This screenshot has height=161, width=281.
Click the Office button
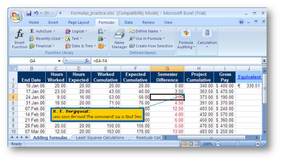coord(16,16)
